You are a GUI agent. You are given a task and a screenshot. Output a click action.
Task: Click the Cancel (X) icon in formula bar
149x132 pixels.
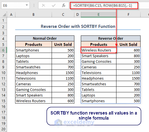(x=43, y=5)
